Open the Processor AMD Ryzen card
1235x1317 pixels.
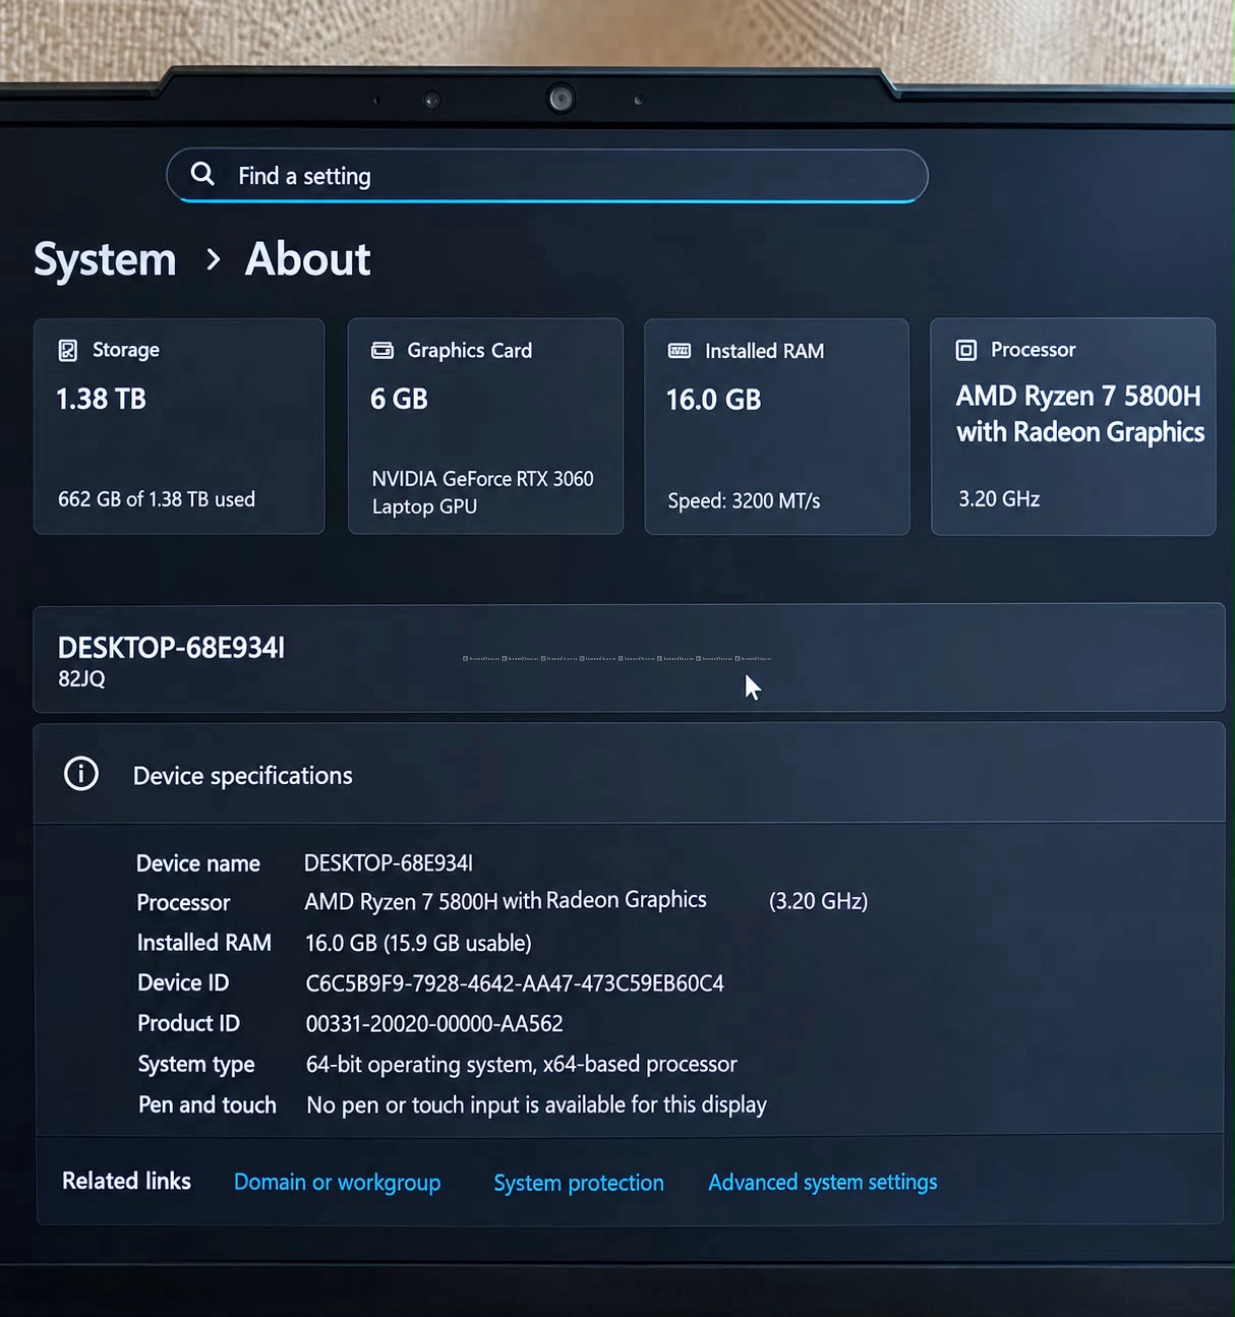[1073, 427]
